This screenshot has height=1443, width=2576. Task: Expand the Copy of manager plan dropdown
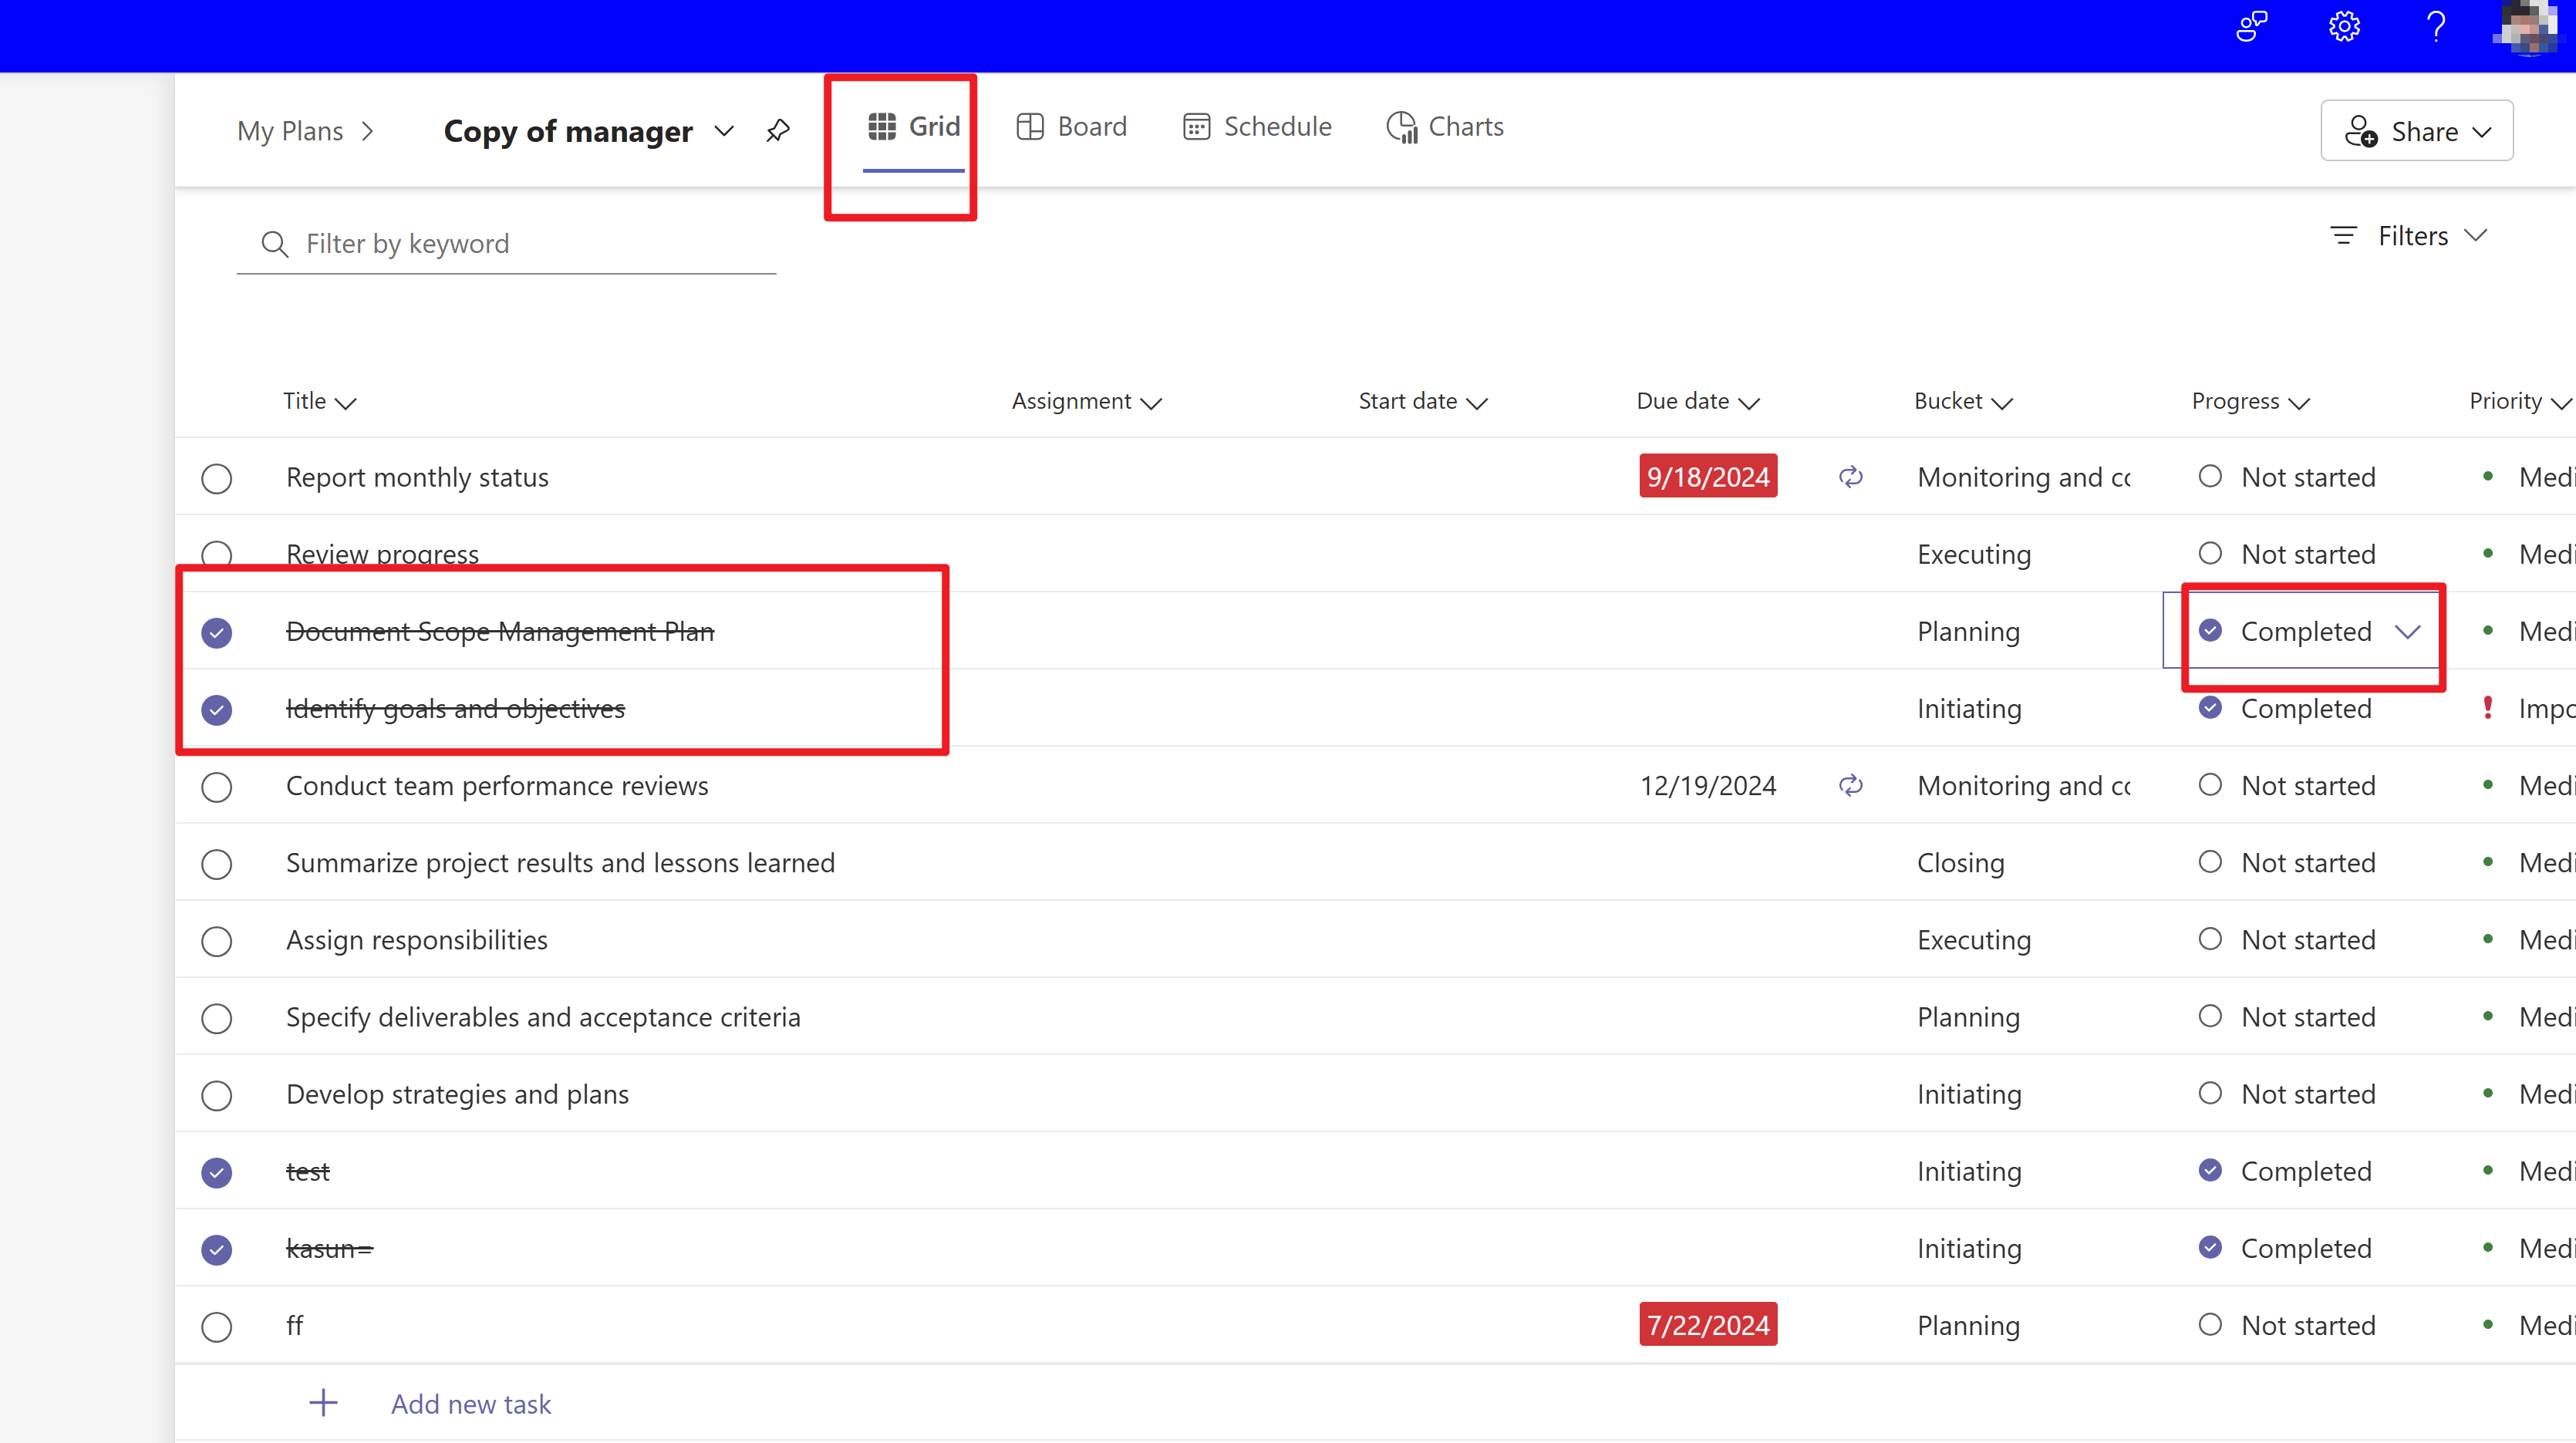724,131
